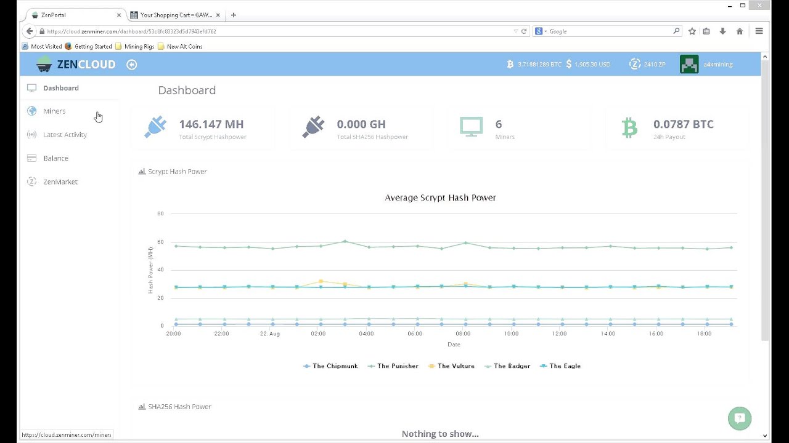Open the URL history dropdown arrow
This screenshot has width=789, height=443.
point(515,31)
